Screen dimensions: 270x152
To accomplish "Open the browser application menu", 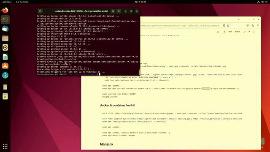I will pos(258,25).
